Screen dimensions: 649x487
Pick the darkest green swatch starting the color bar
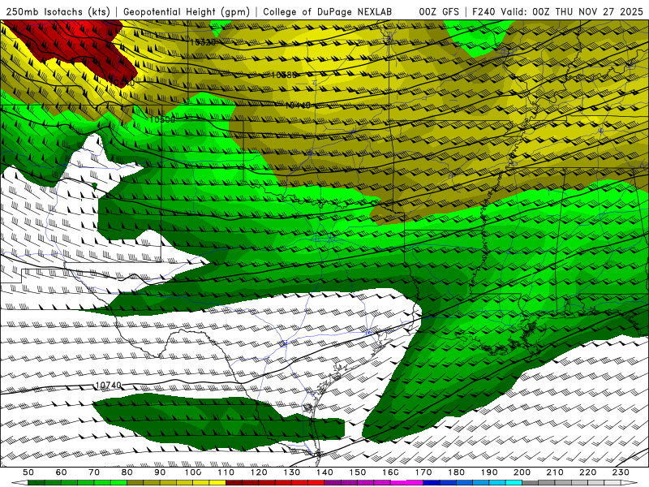pyautogui.click(x=36, y=482)
